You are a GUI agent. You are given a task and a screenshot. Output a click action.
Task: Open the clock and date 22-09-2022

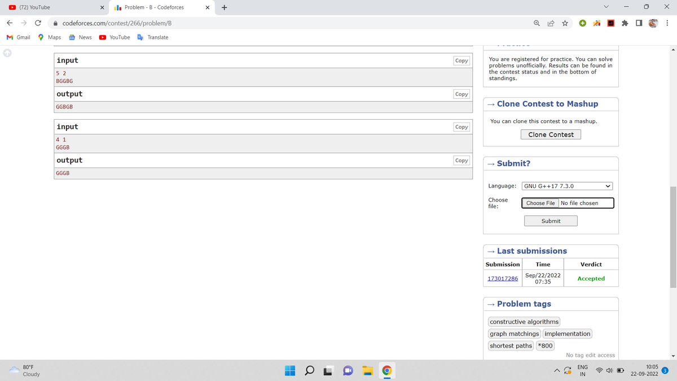coord(644,371)
